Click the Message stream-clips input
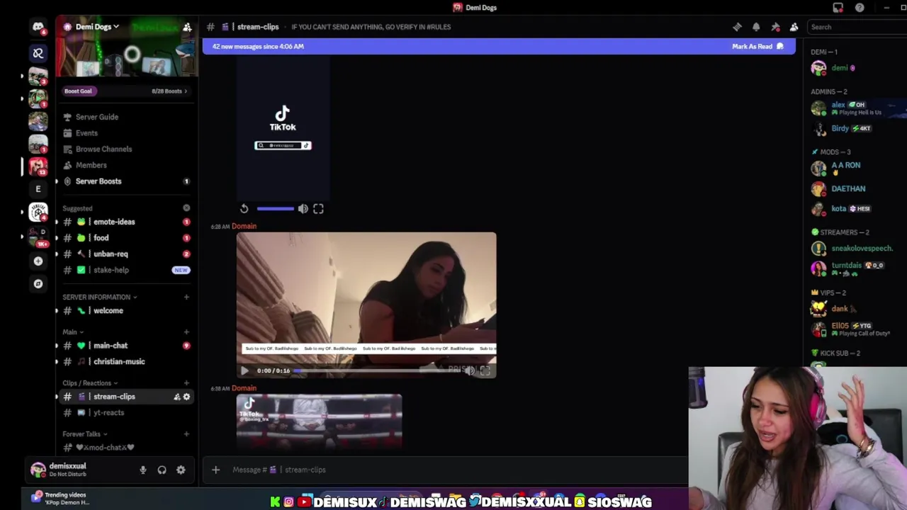The width and height of the screenshot is (907, 510). [x=453, y=470]
